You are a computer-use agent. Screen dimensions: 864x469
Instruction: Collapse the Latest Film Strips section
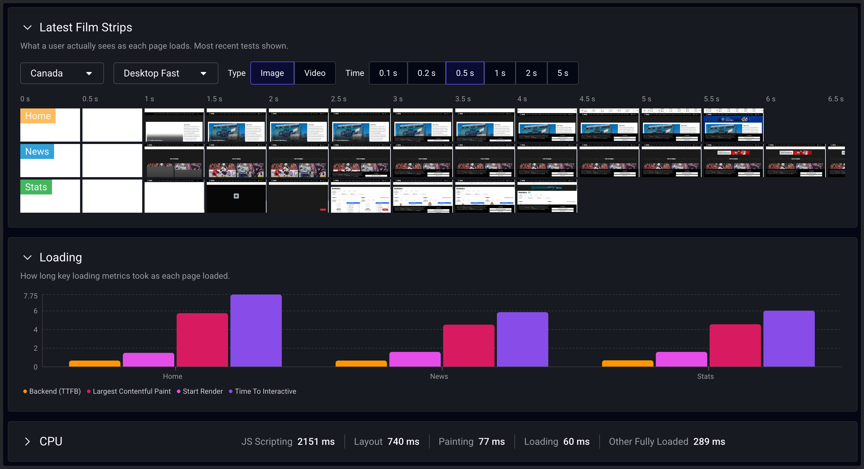28,28
